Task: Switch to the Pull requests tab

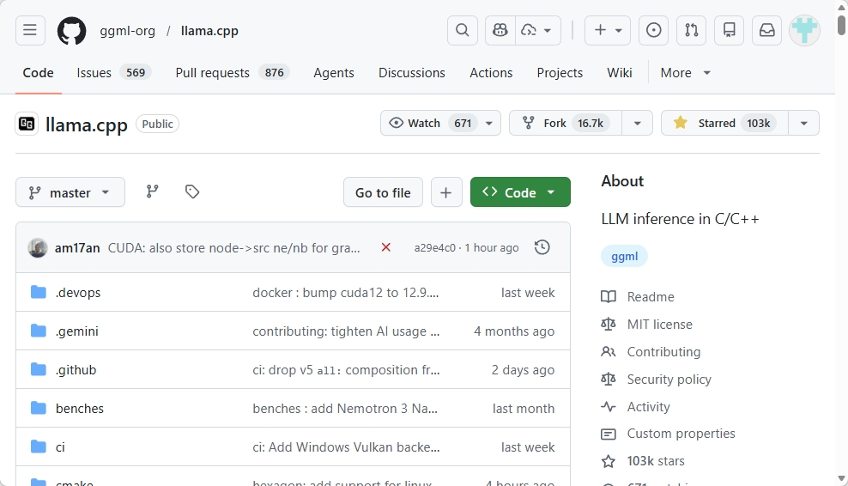Action: point(233,72)
